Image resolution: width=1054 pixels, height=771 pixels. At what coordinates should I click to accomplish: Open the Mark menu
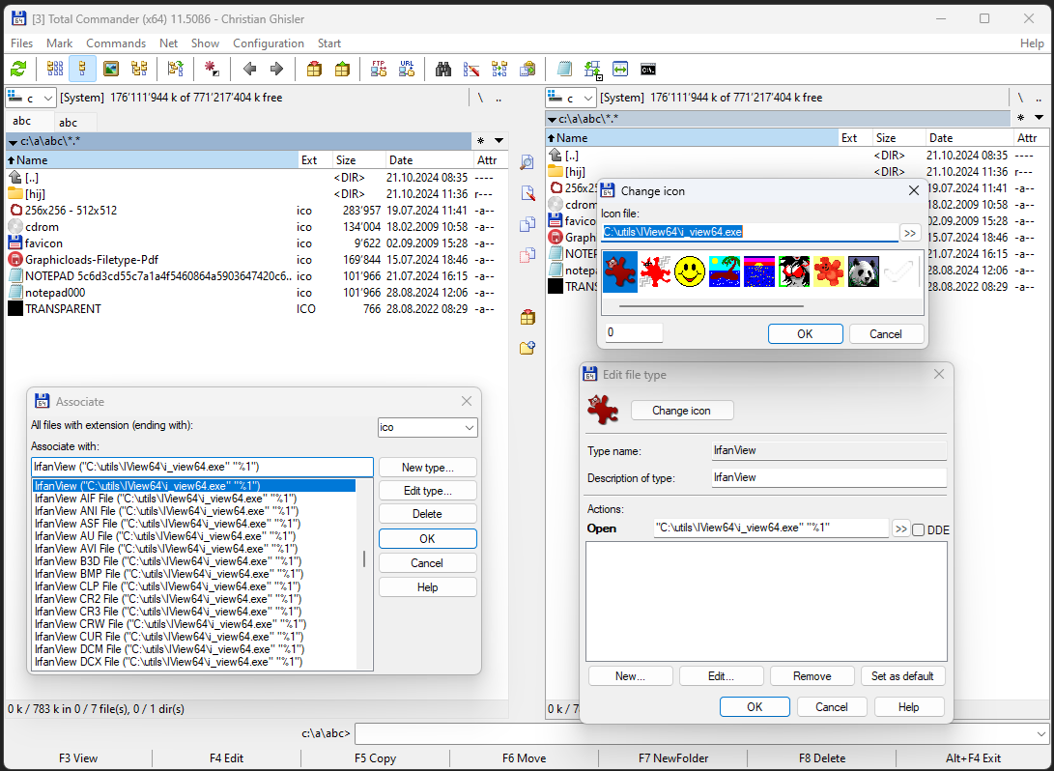(x=59, y=43)
